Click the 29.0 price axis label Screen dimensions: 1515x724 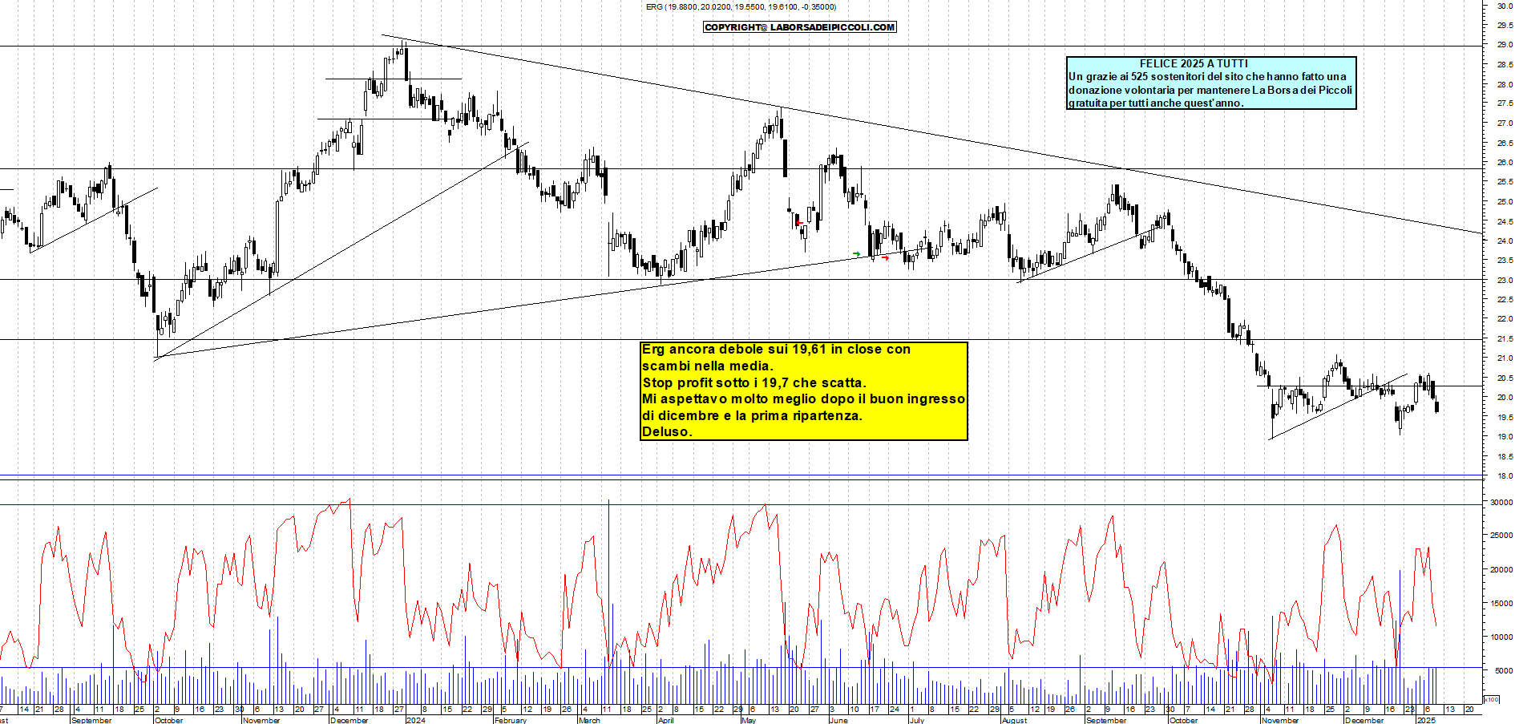pyautogui.click(x=1505, y=45)
